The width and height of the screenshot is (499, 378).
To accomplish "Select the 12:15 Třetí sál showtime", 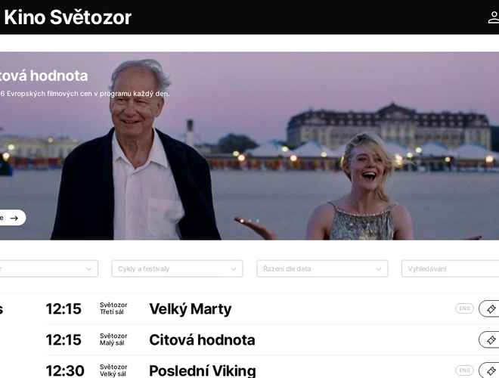I will coord(64,309).
